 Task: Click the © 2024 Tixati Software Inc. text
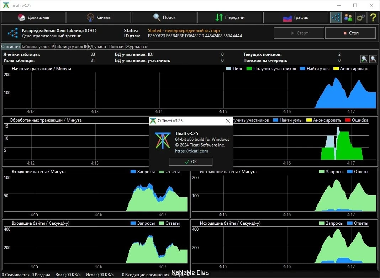tap(200, 145)
